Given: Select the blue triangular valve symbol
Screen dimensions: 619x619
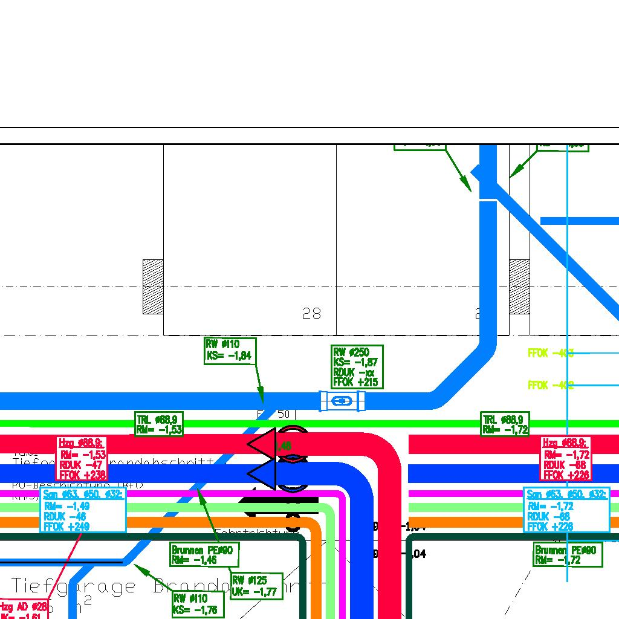Looking at the screenshot, I should click(262, 473).
